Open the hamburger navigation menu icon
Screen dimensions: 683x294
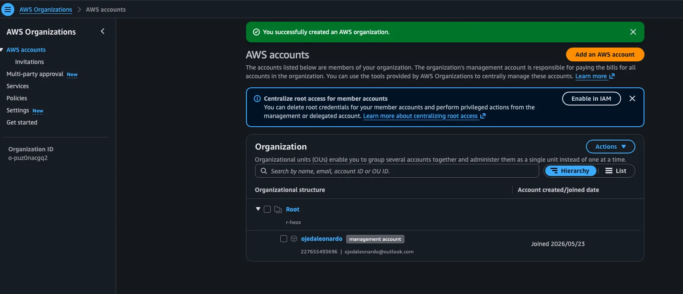coord(8,10)
